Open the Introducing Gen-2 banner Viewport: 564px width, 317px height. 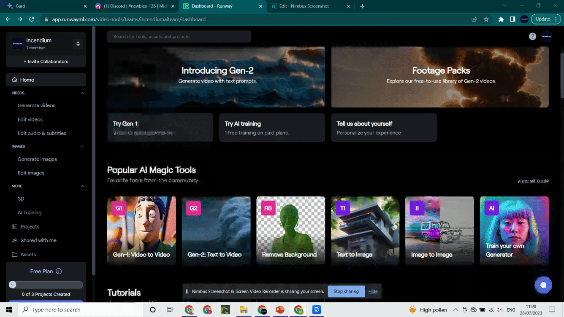216,77
